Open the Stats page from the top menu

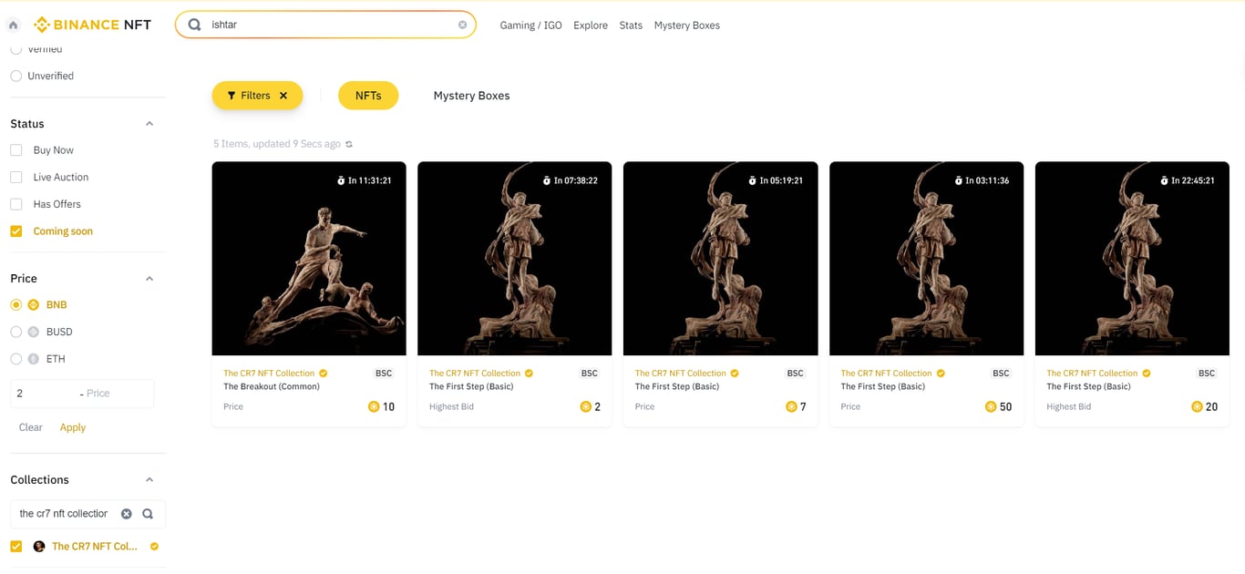(x=630, y=26)
